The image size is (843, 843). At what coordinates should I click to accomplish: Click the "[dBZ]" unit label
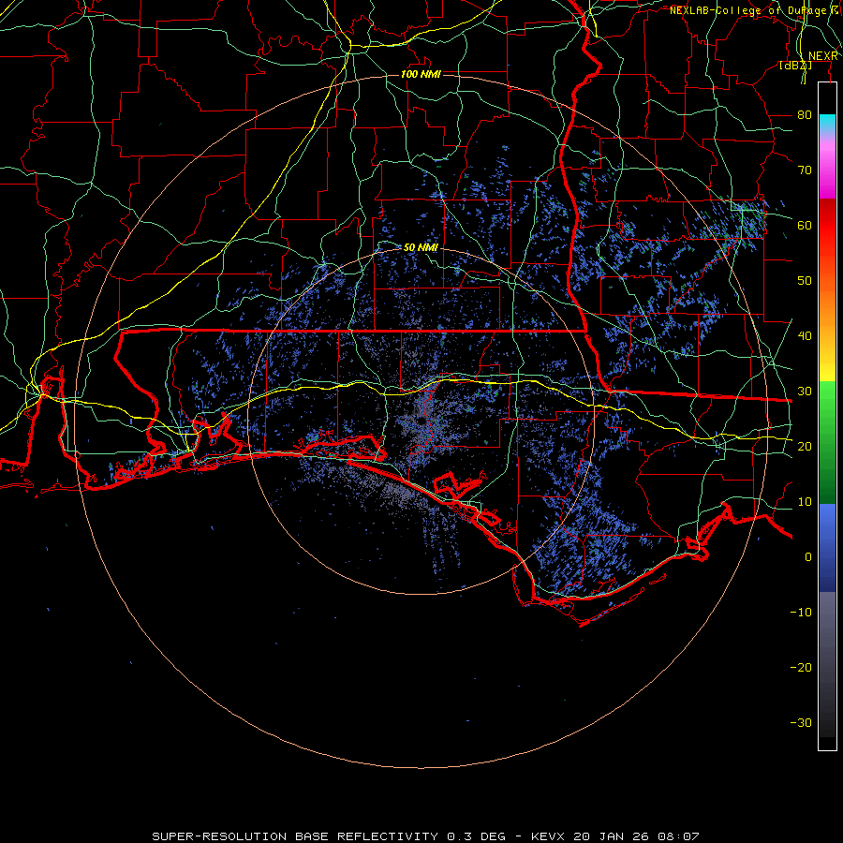pos(795,65)
